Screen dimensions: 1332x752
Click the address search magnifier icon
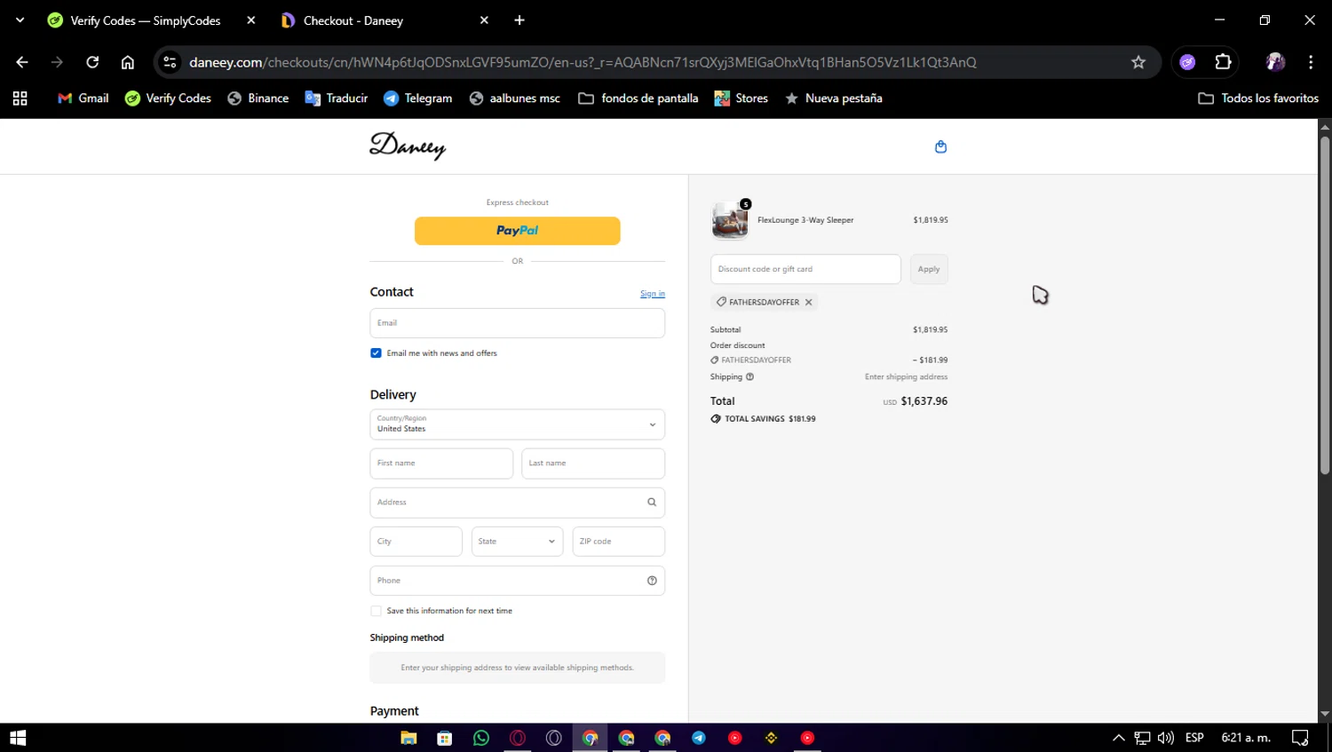651,503
